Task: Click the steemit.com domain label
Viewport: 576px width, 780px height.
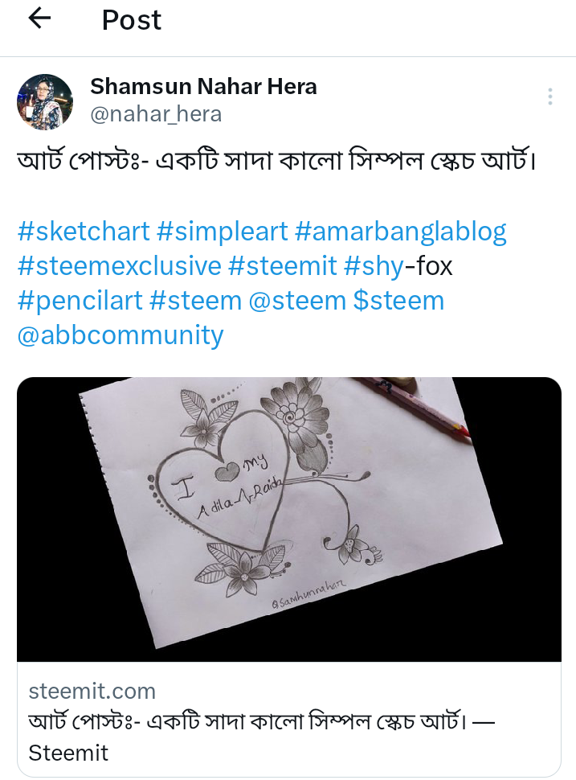Action: (x=92, y=691)
